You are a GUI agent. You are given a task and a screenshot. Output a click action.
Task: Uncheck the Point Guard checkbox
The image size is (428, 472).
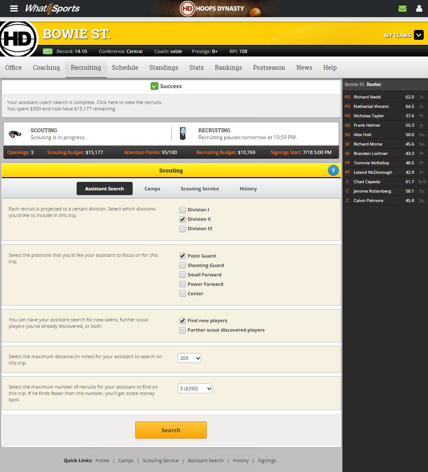[x=183, y=256]
